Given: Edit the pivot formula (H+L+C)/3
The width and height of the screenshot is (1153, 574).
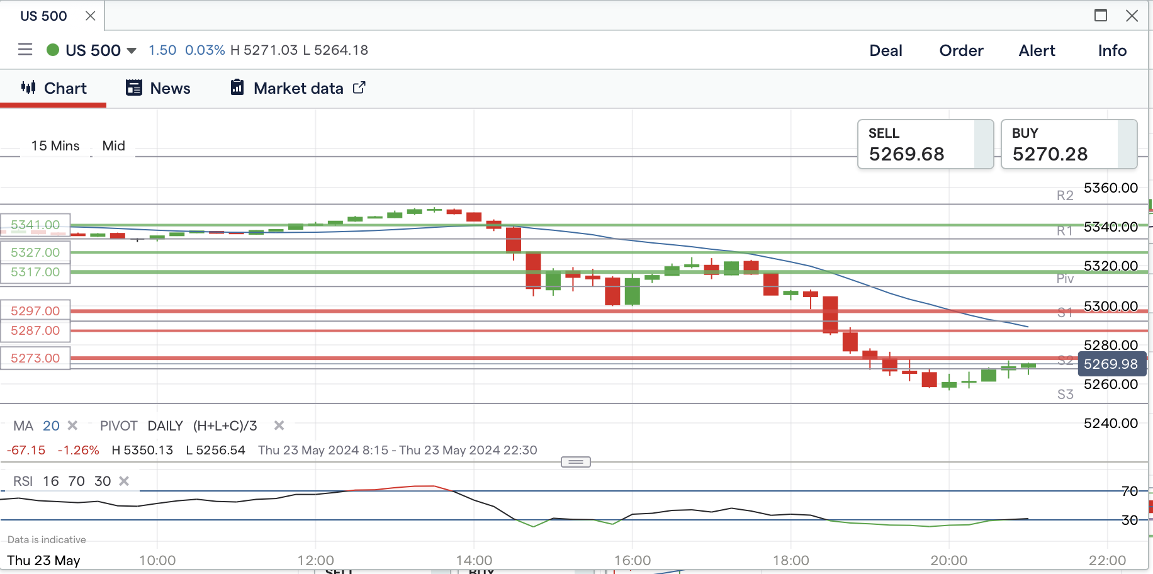Looking at the screenshot, I should (225, 426).
